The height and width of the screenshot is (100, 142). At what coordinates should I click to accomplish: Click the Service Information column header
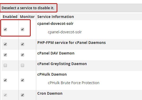(56, 17)
